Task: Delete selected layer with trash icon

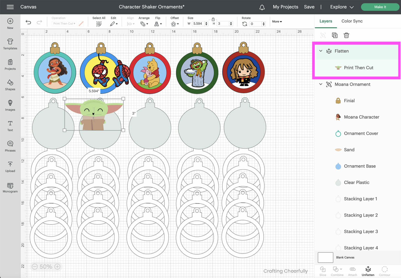Action: [346, 35]
